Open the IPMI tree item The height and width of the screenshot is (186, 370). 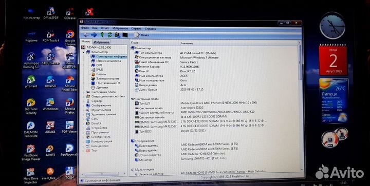tap(97, 70)
